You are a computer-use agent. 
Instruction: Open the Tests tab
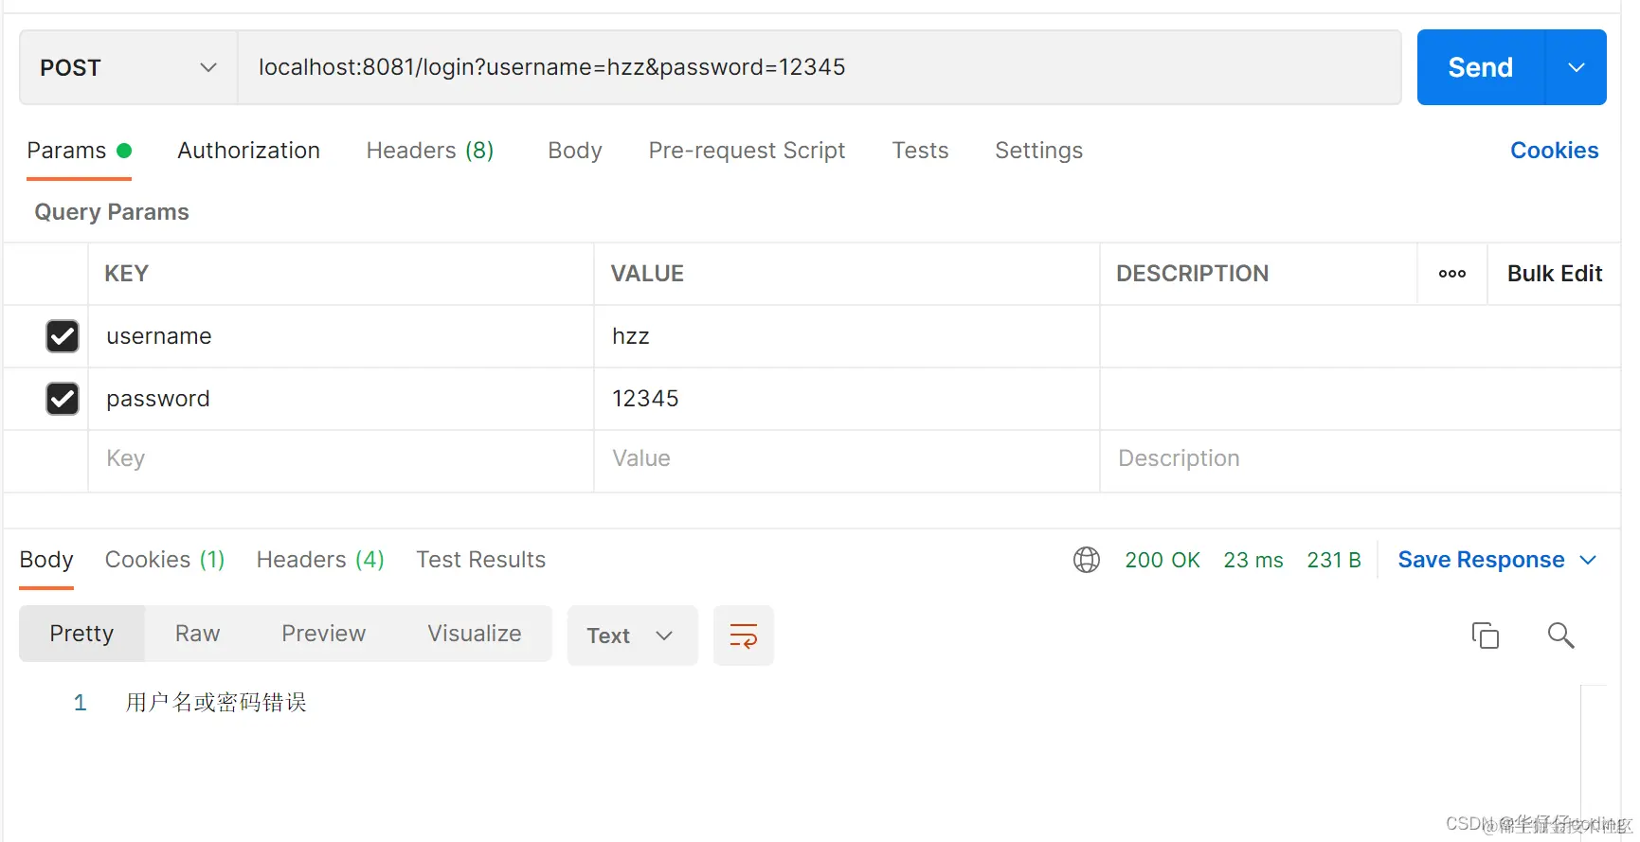click(x=920, y=151)
